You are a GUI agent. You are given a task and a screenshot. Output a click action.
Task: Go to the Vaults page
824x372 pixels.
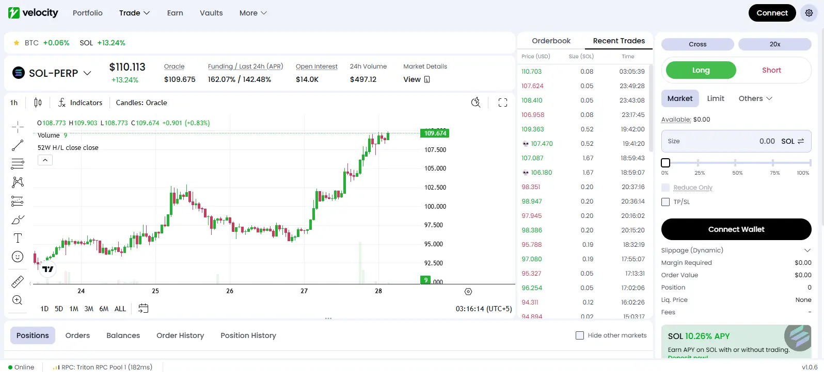211,13
